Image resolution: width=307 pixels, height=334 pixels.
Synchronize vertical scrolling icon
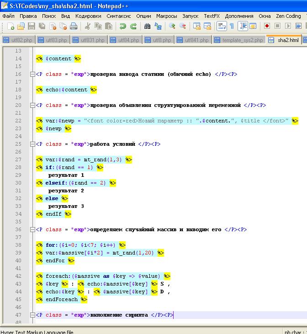pyautogui.click(x=196, y=26)
